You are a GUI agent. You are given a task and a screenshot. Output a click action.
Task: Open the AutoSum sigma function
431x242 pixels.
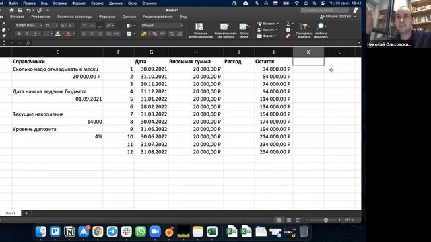(288, 24)
